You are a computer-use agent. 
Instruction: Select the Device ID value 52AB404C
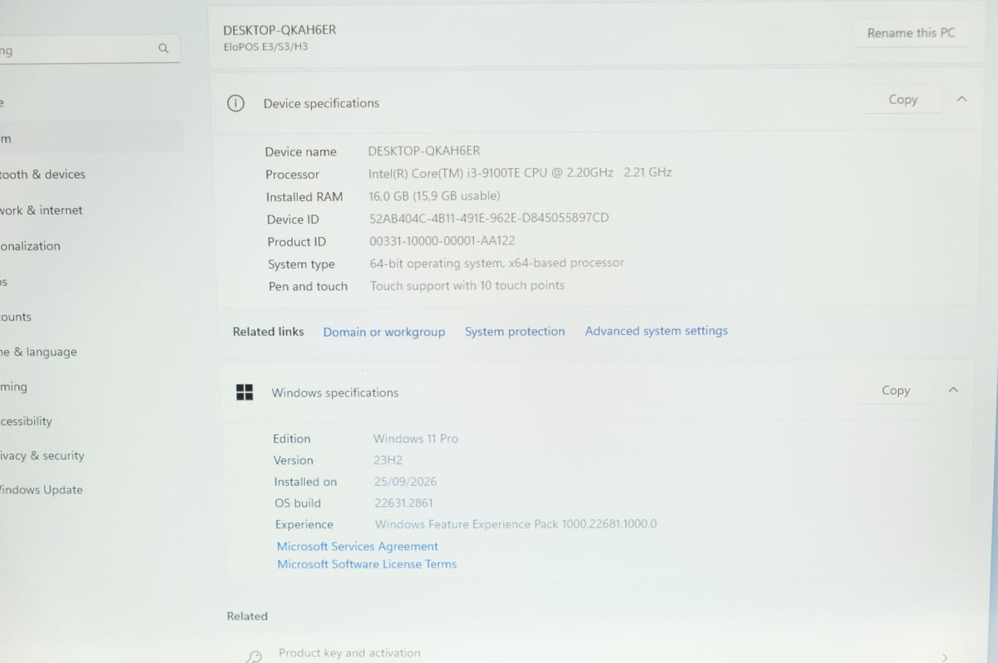(489, 218)
